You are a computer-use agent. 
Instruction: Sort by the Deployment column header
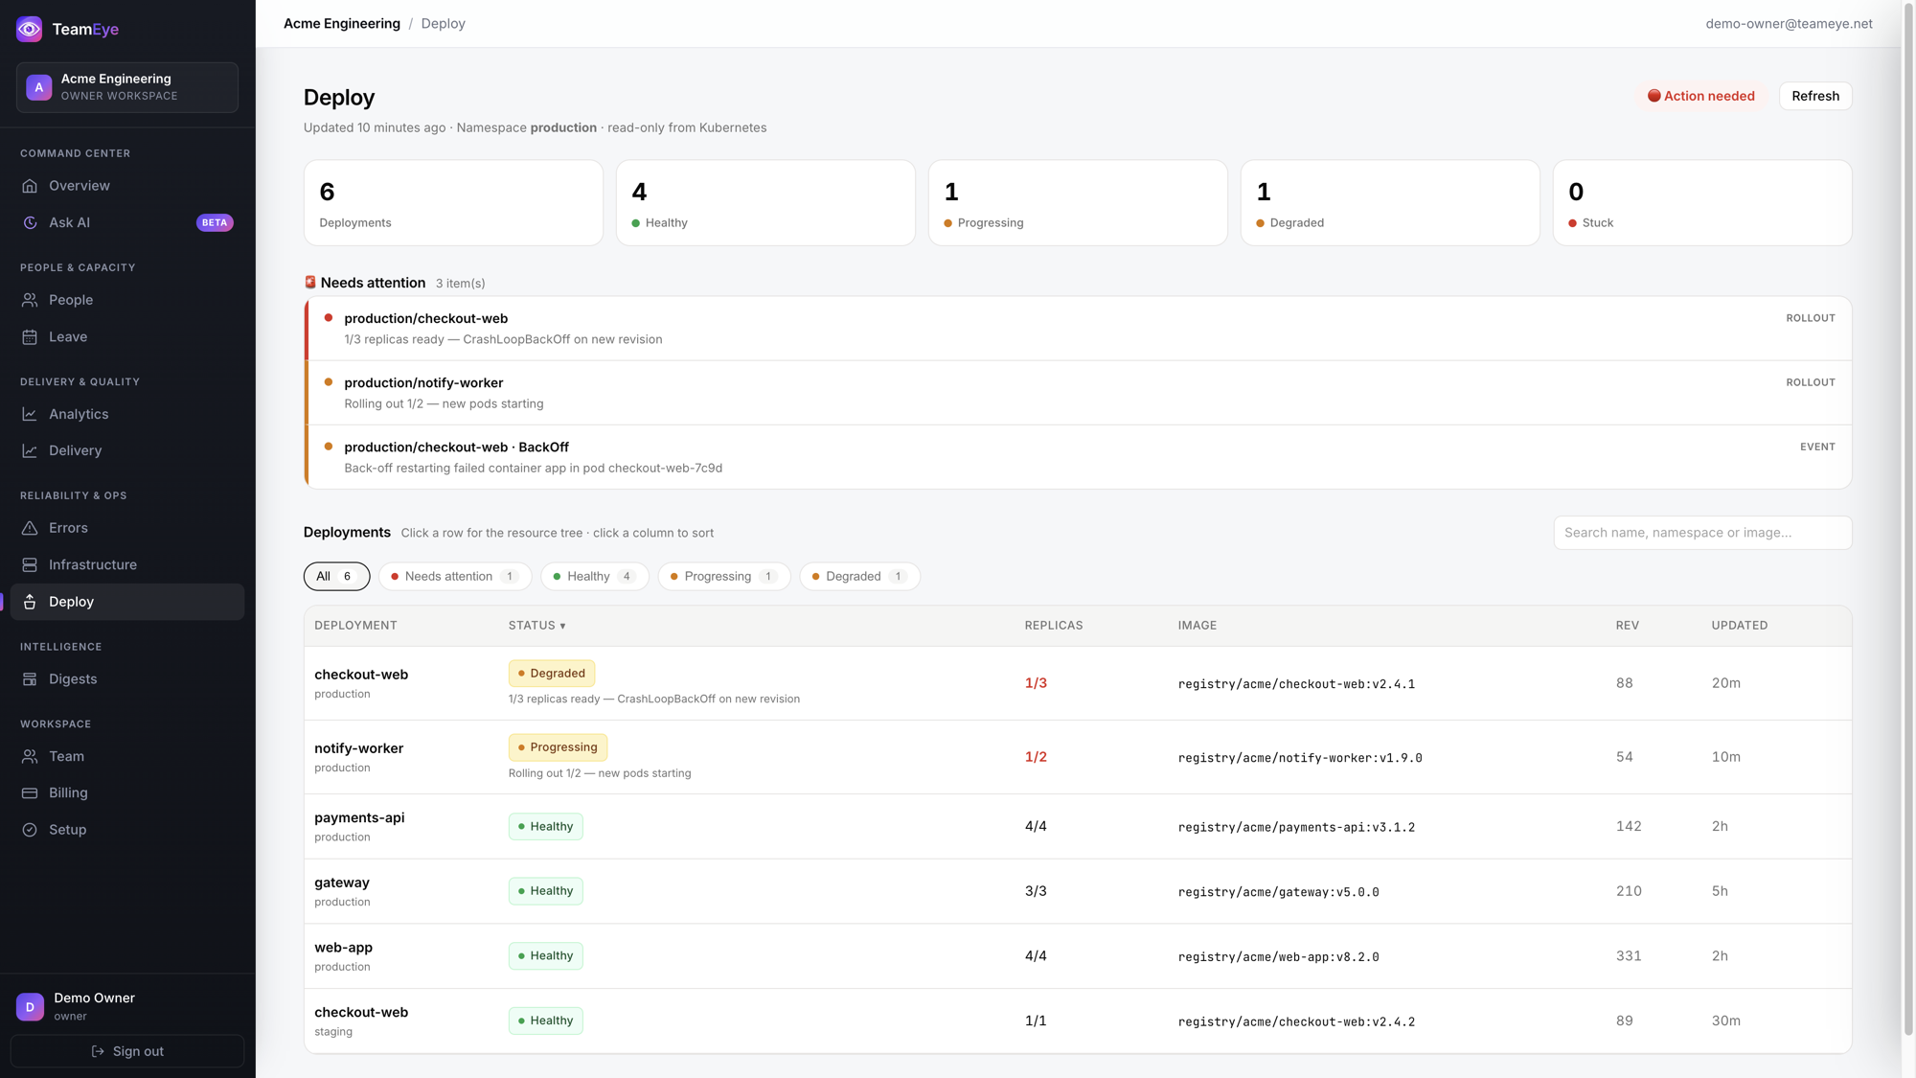tap(355, 626)
